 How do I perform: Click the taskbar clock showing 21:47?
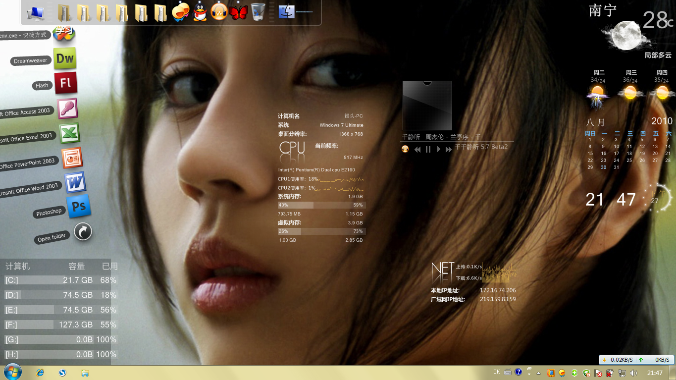point(655,373)
